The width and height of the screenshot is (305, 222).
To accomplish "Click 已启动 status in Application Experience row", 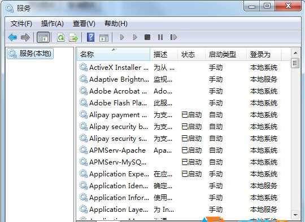I will pyautogui.click(x=191, y=174).
